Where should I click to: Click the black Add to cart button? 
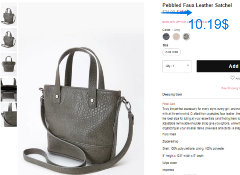point(218,66)
